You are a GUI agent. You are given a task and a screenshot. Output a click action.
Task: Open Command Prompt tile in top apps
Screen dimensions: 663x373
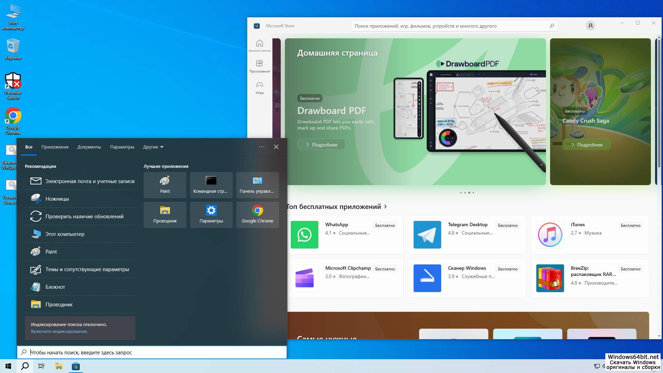click(211, 185)
